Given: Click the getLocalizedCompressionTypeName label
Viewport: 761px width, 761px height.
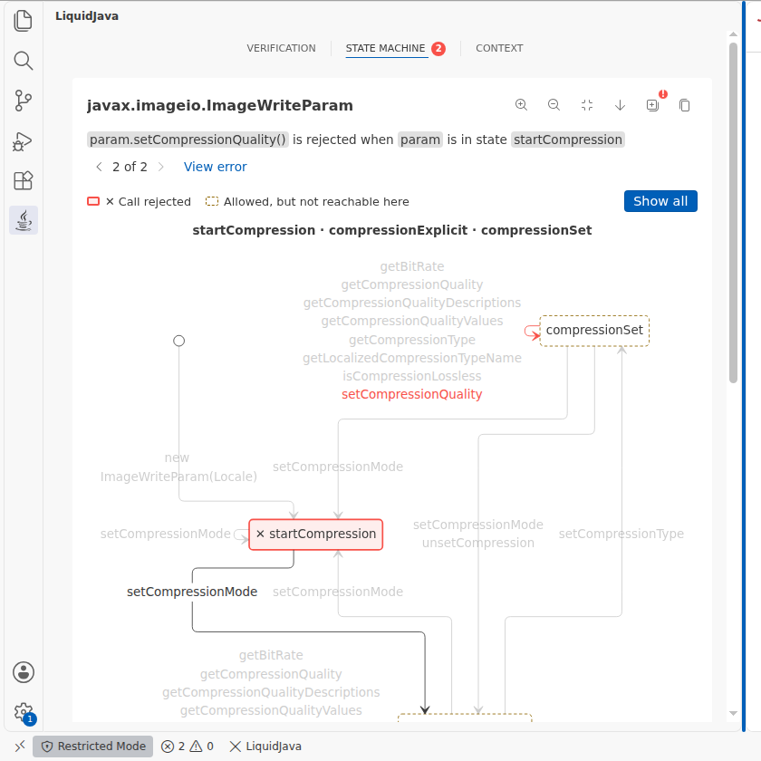Looking at the screenshot, I should coord(412,358).
